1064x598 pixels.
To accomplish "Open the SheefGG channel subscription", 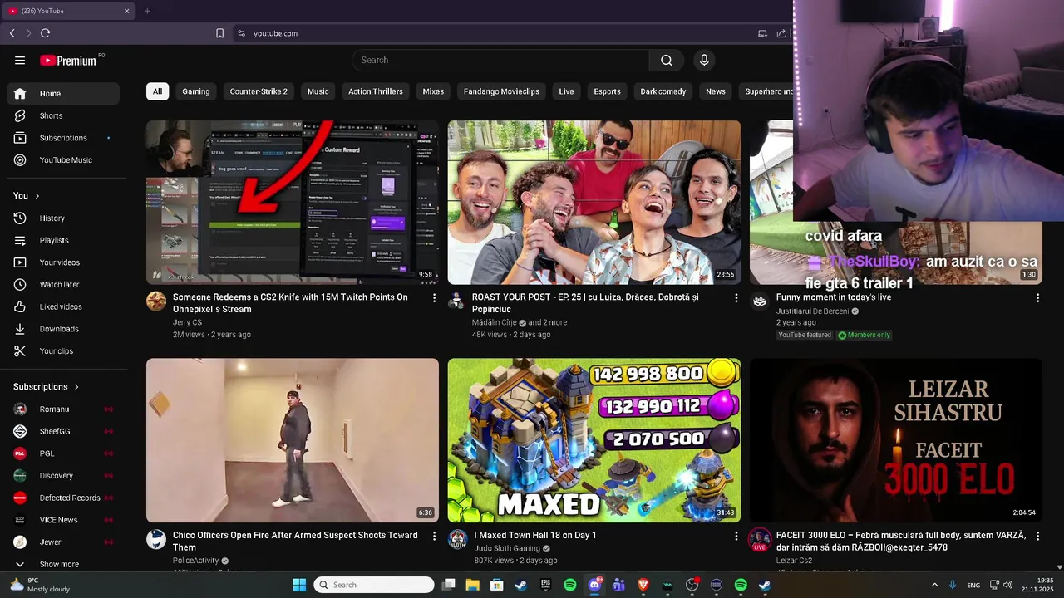I will click(63, 431).
